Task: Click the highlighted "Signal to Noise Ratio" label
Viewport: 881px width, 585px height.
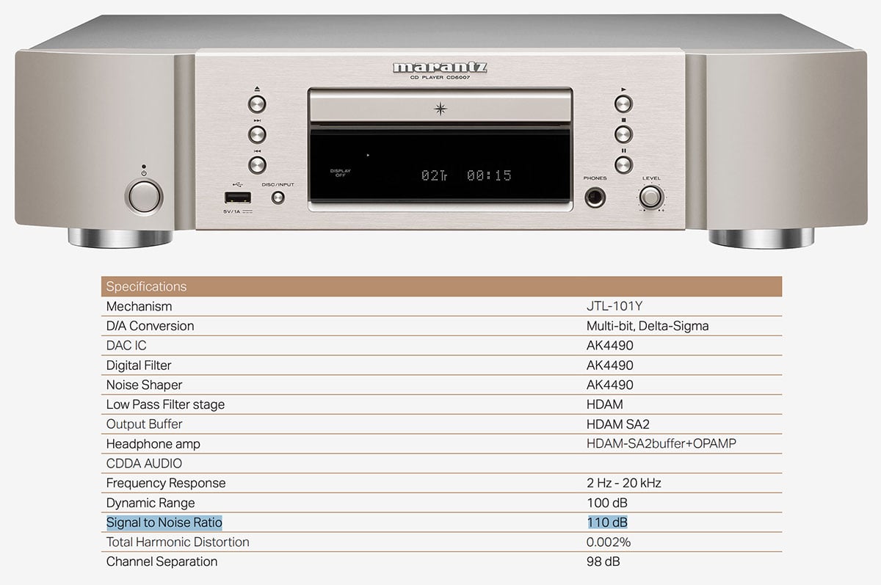Action: 164,523
